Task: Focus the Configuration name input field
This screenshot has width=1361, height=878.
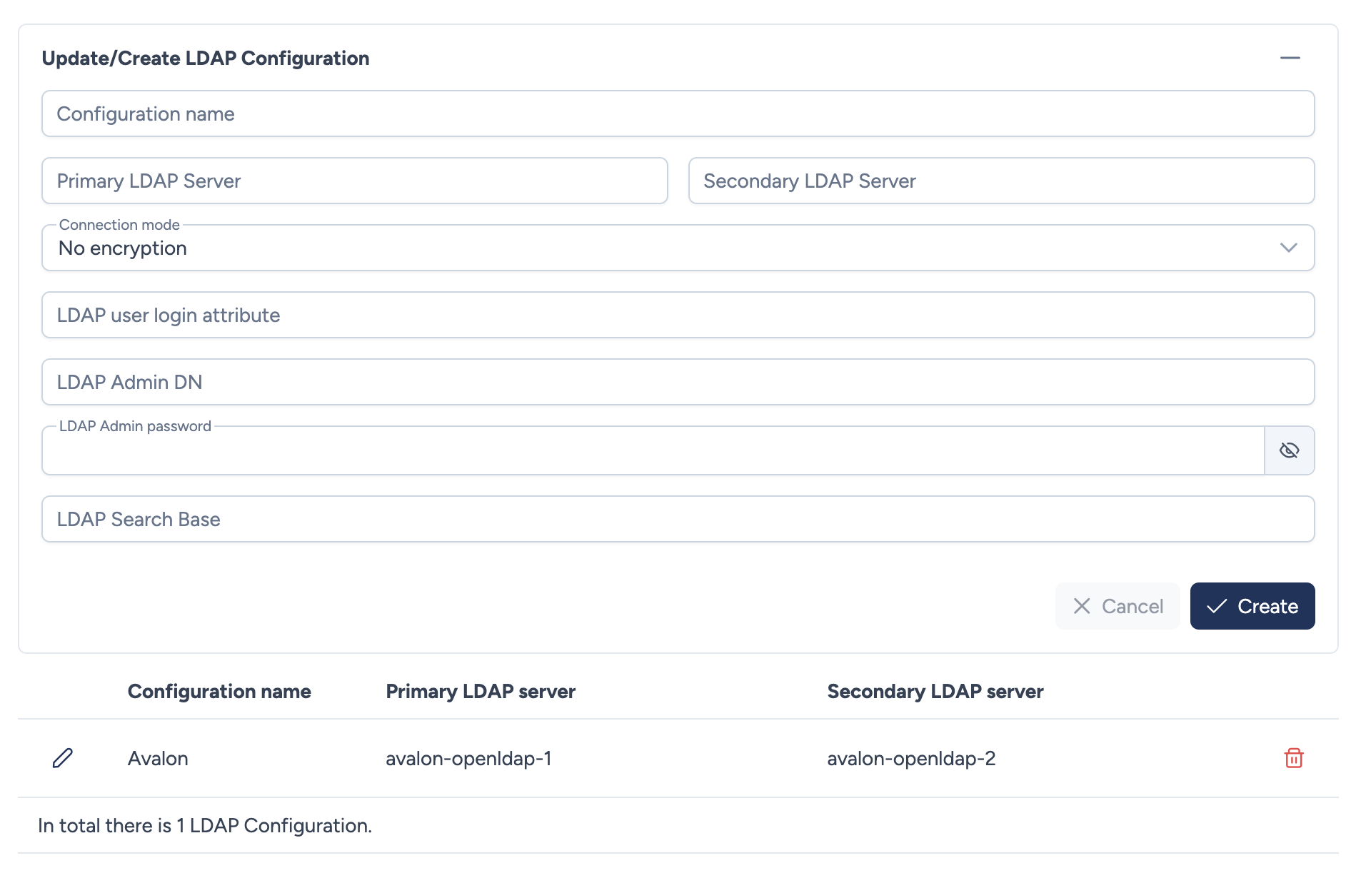Action: [x=677, y=114]
